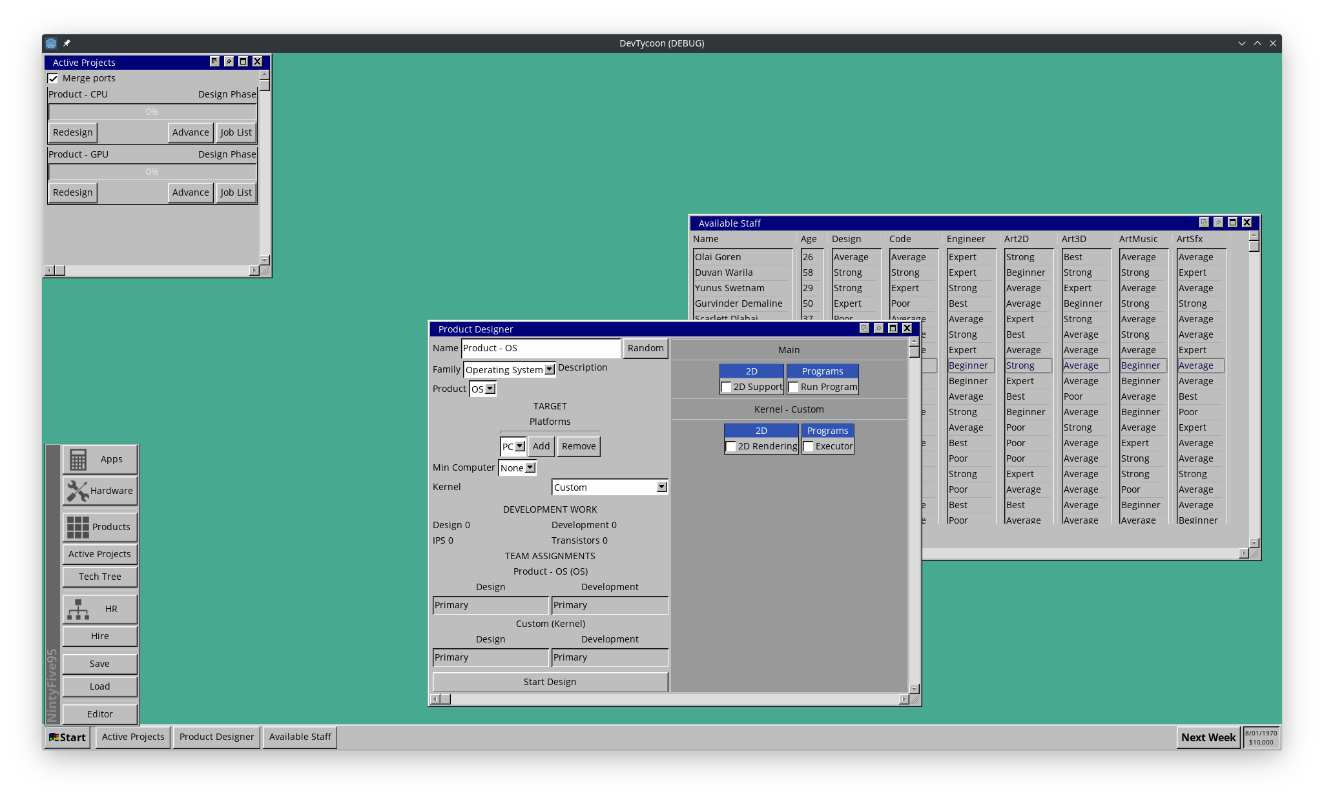Viewport: 1324px width, 800px height.
Task: Click the pin icon in the top bar
Action: [67, 43]
